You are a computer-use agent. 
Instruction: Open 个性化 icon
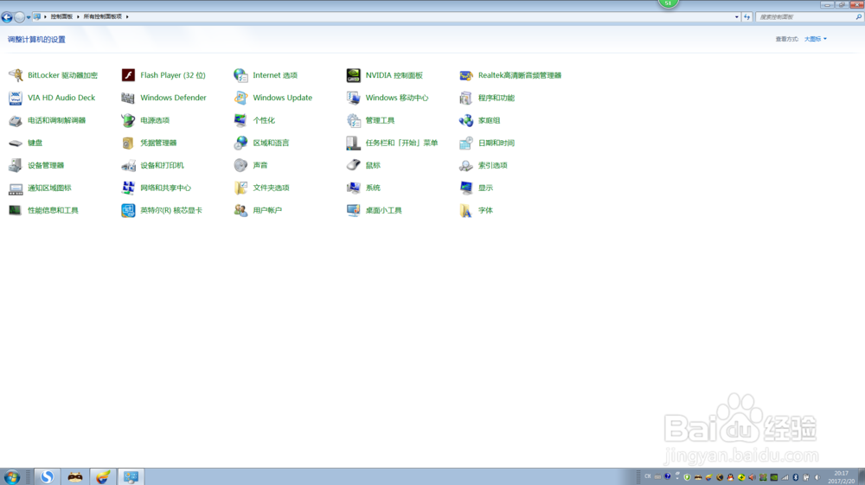[240, 120]
